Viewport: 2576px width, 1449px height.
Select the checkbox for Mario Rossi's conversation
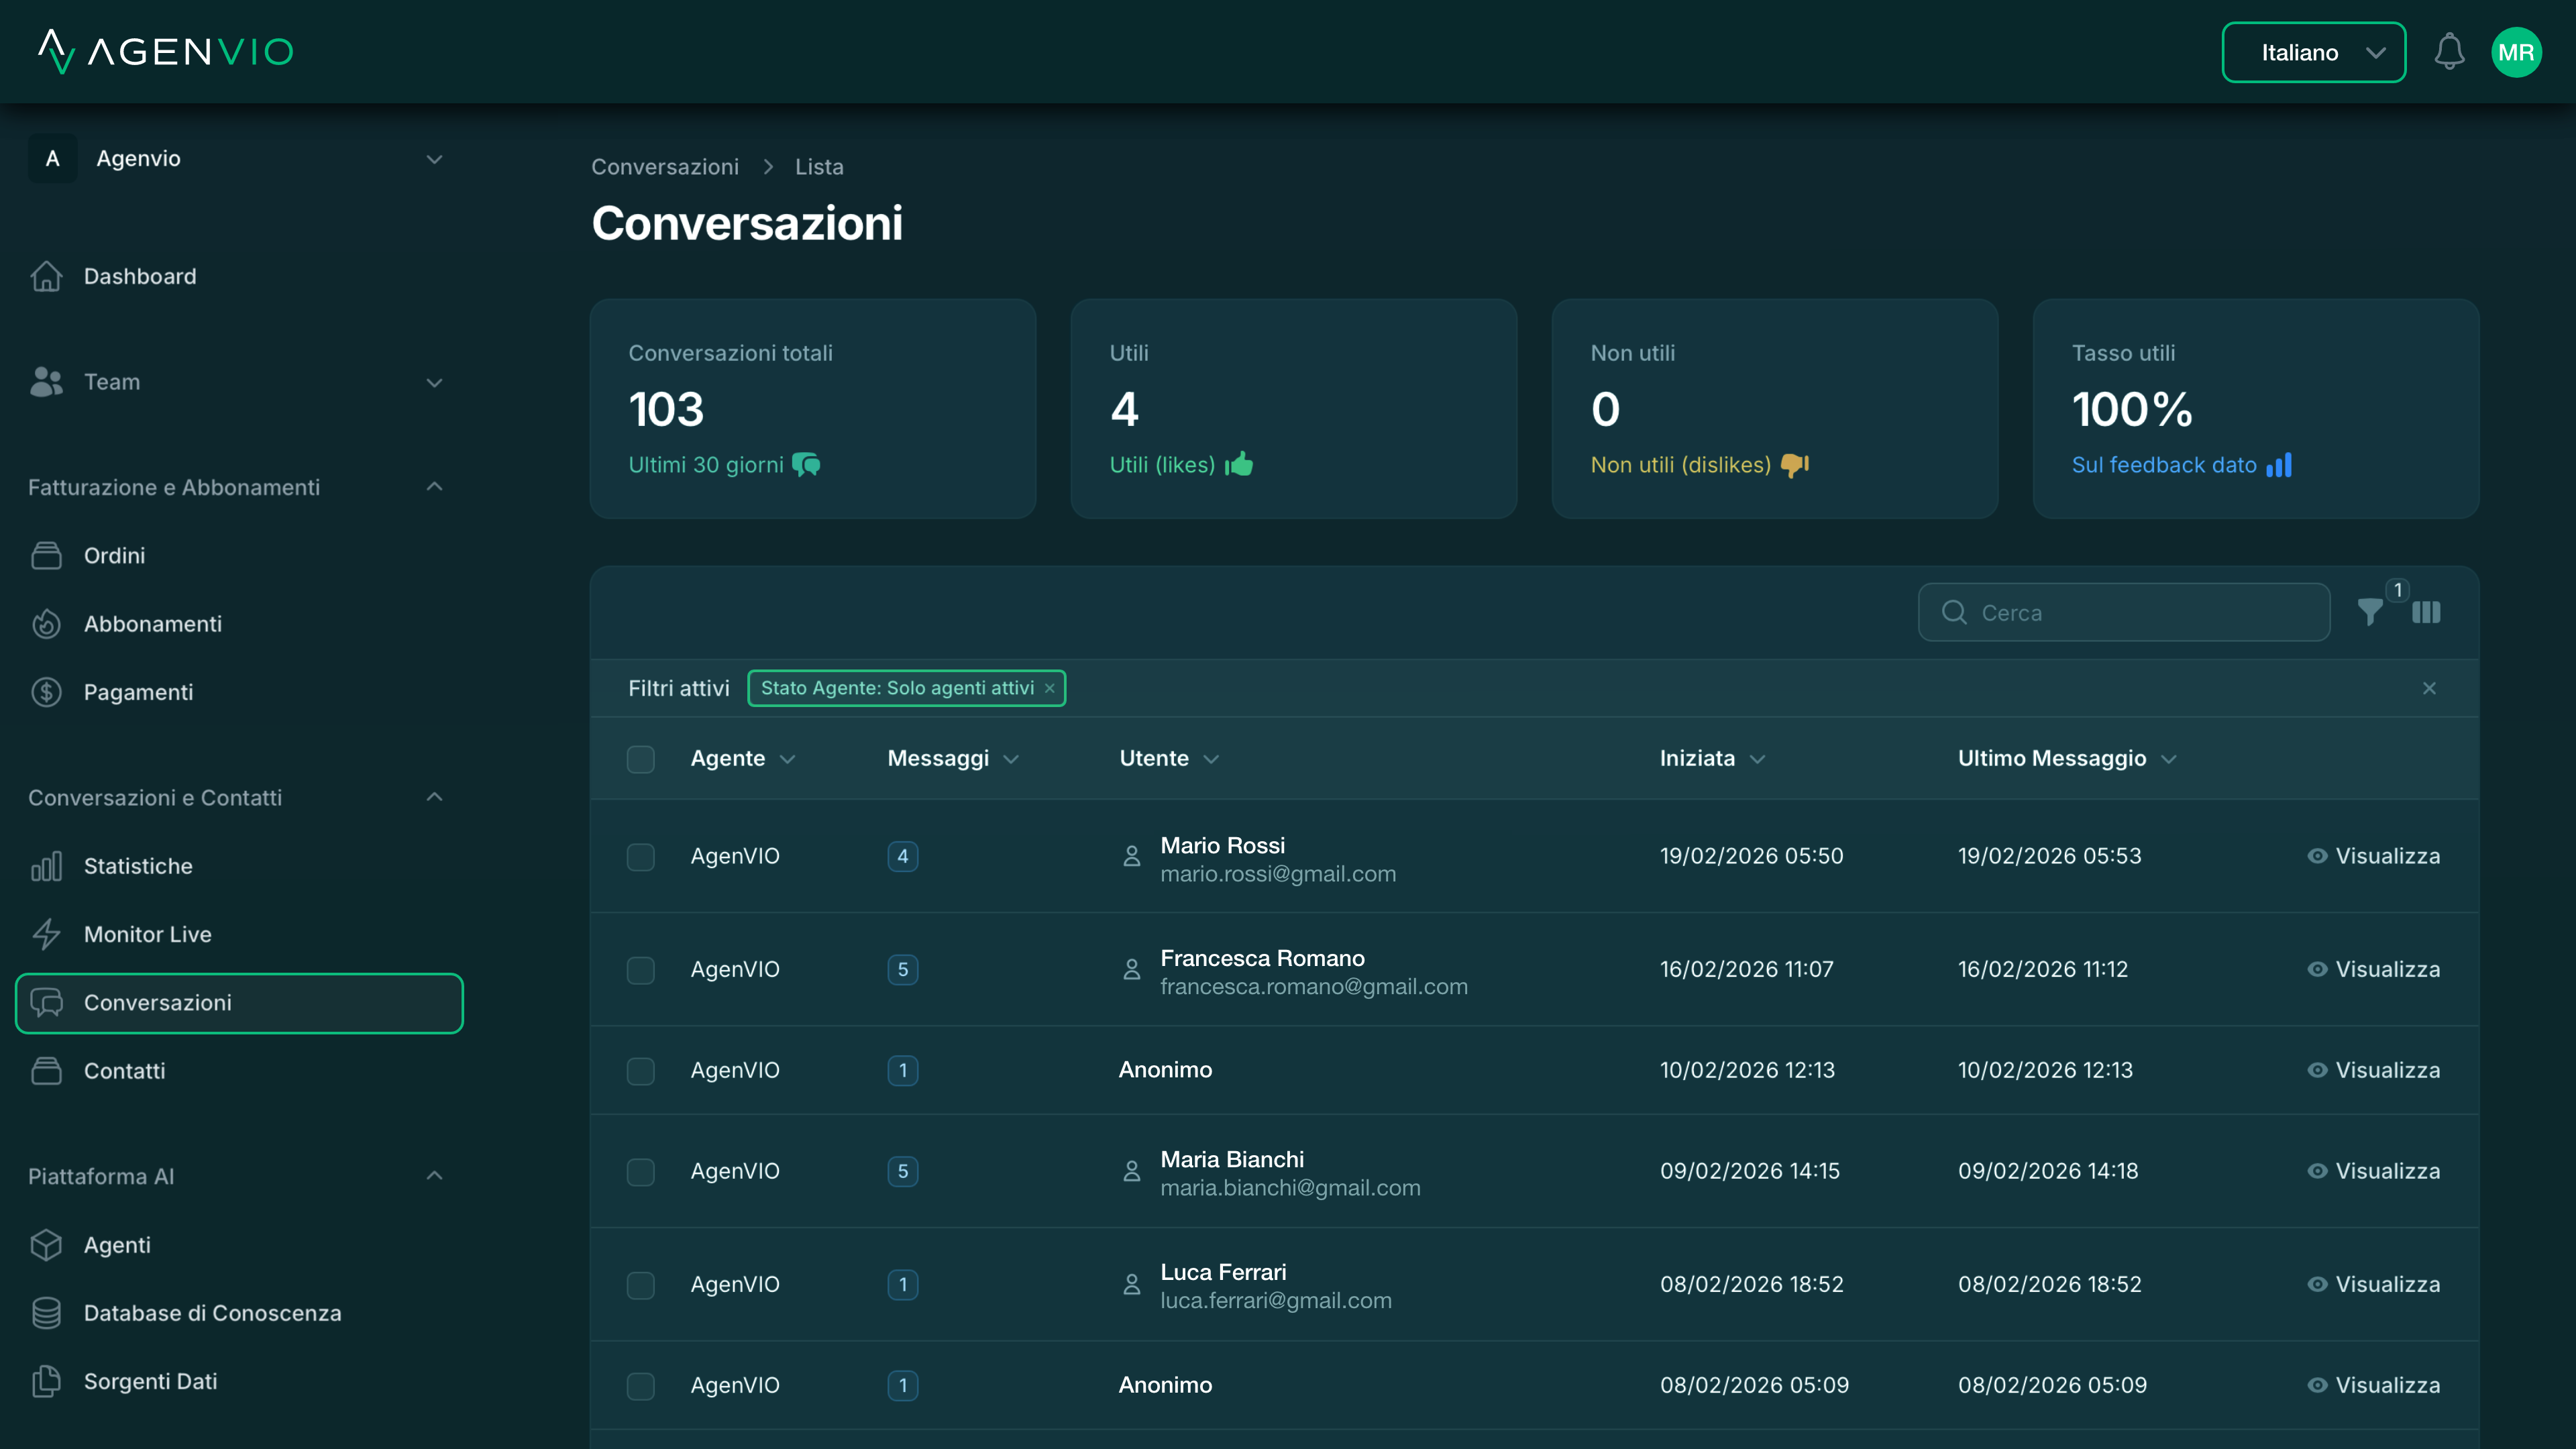click(641, 857)
